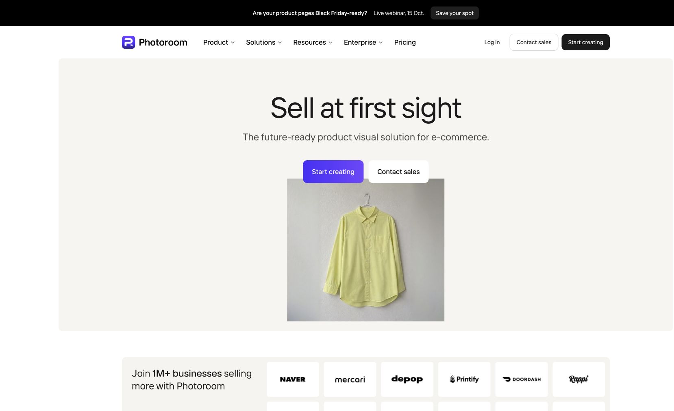Click the Log in link
Screen dimensions: 674x411
(492, 42)
